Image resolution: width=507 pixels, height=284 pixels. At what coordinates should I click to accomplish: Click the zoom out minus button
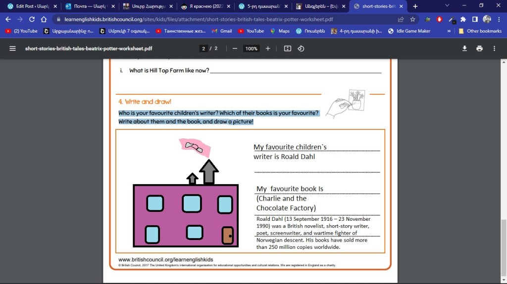[x=235, y=49]
